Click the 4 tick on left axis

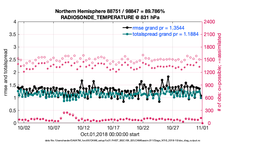[15, 22]
